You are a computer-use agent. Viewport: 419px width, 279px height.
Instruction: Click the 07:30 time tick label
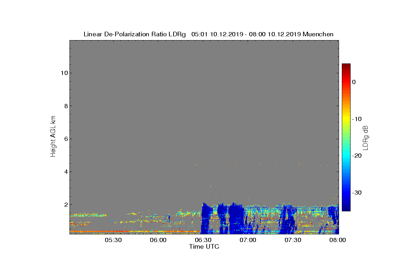point(293,240)
